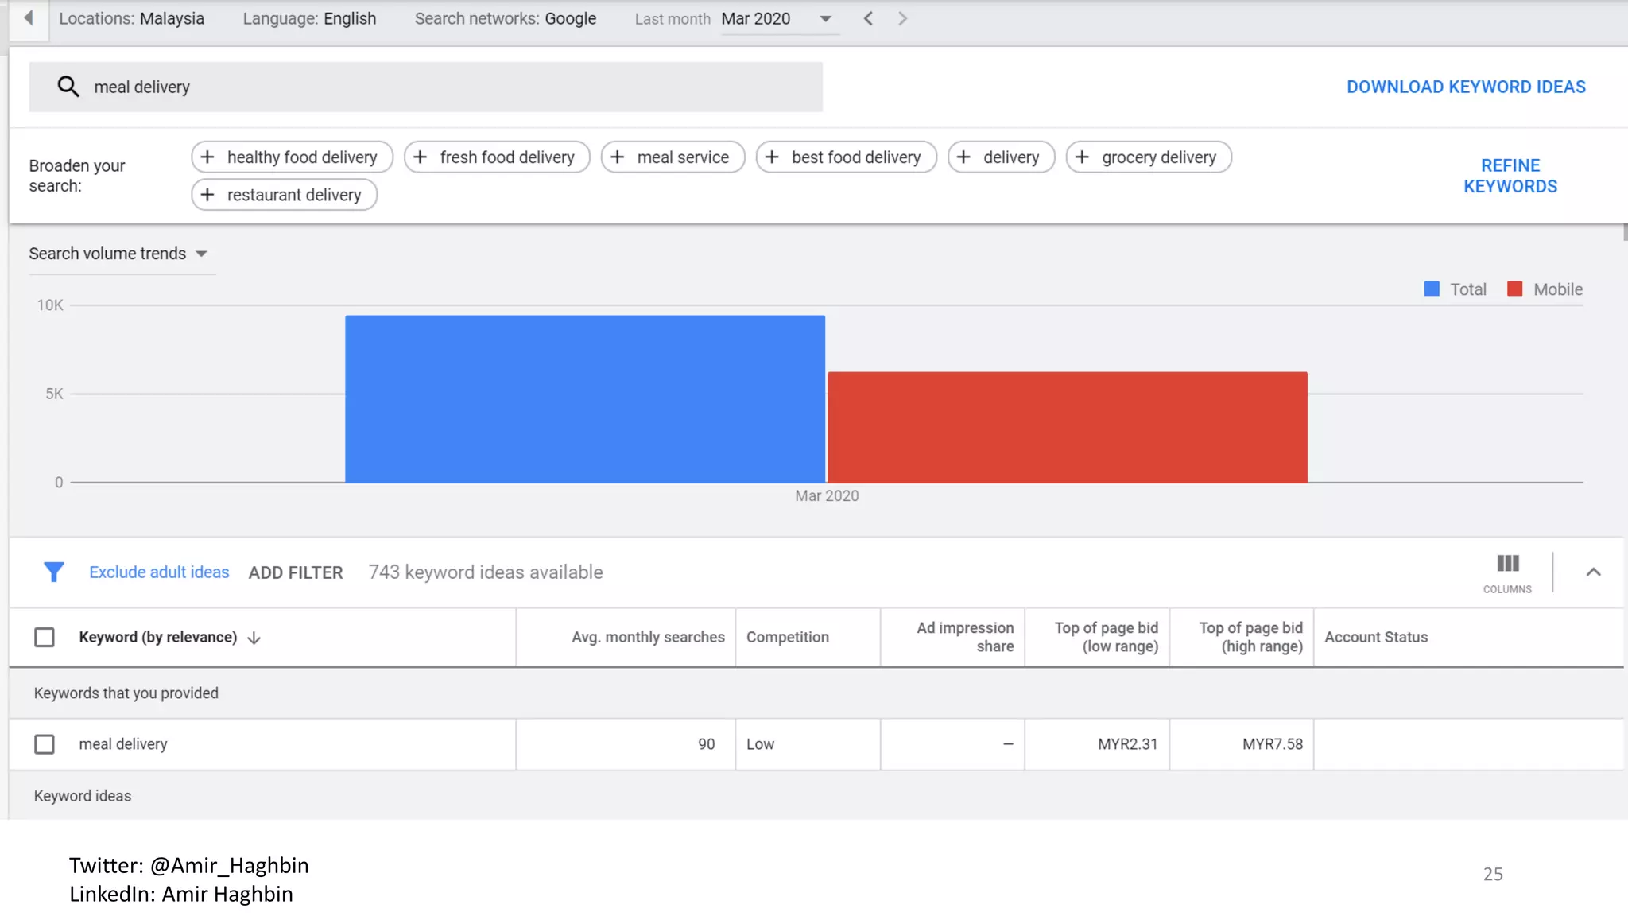Click the search magnifier icon
The image size is (1628, 916).
tap(68, 87)
